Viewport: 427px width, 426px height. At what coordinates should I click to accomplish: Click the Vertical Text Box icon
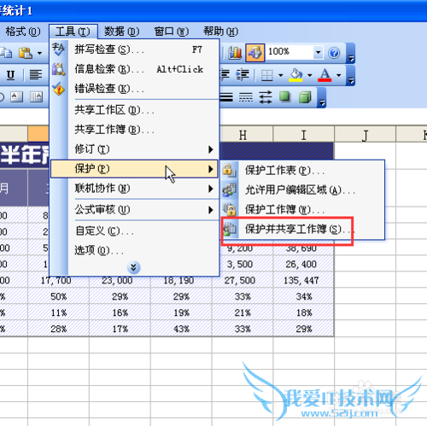[x=37, y=97]
